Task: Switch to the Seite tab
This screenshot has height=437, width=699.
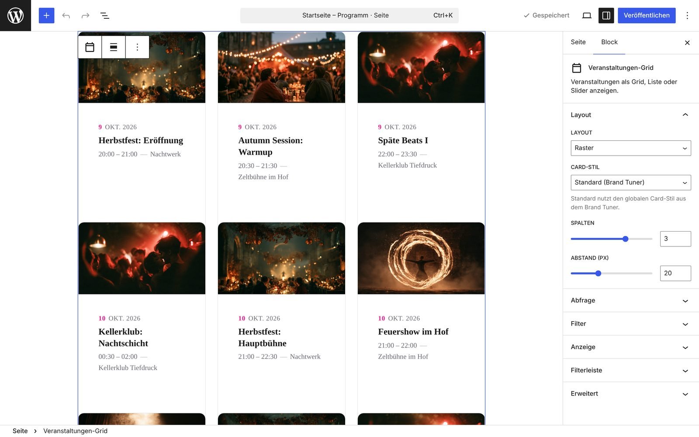Action: 578,42
